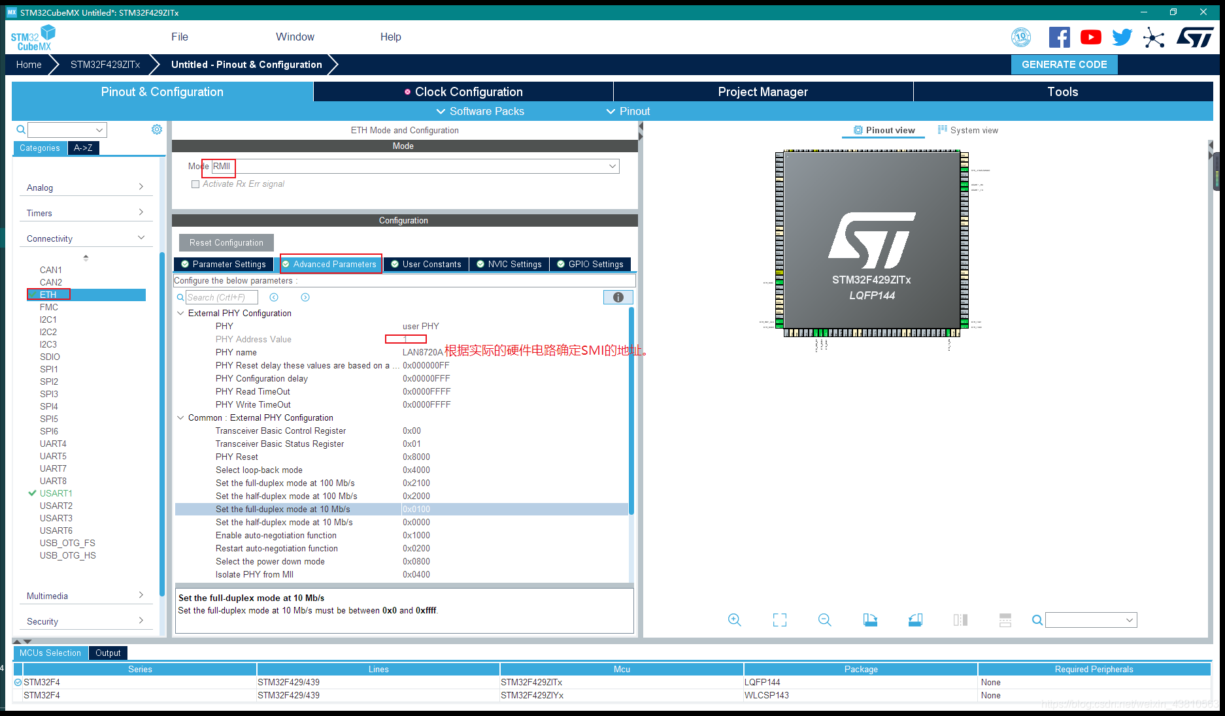Viewport: 1225px width, 716px height.
Task: Open the User Constants tab
Action: click(426, 264)
